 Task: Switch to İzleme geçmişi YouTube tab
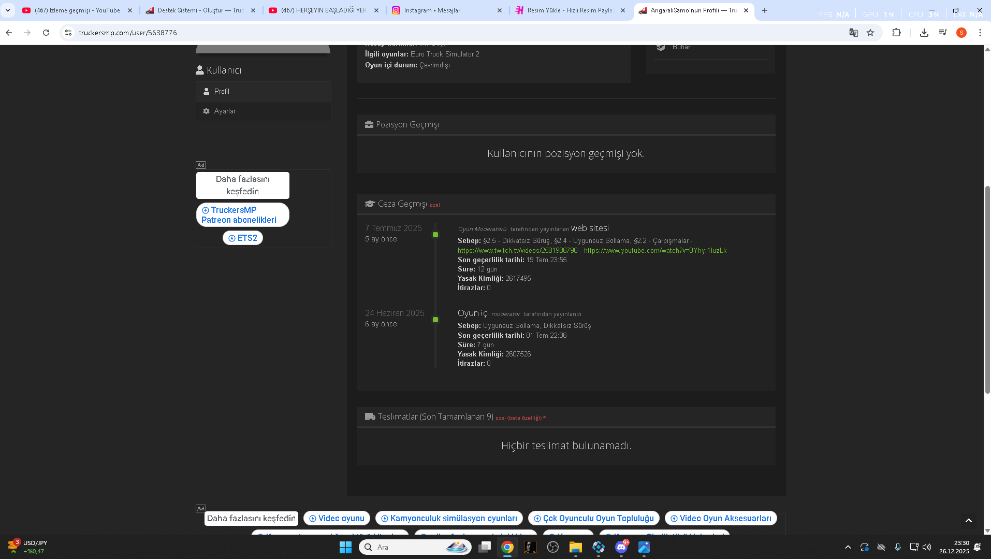point(77,10)
